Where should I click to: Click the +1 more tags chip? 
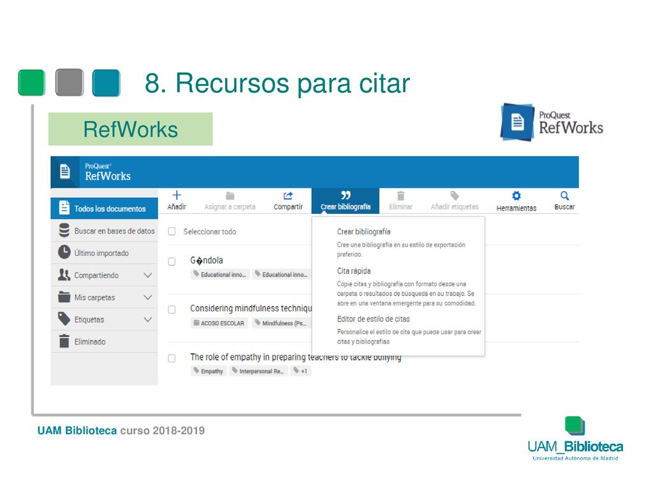300,371
